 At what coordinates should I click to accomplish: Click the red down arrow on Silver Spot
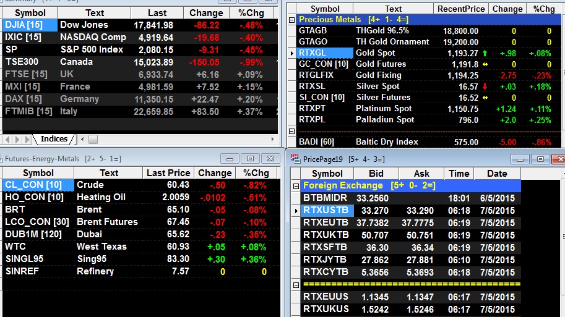(485, 87)
